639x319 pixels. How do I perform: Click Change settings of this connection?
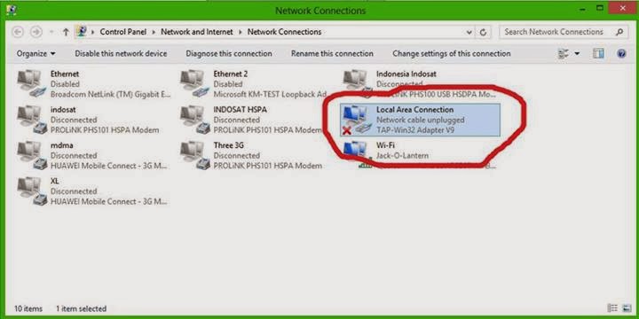452,54
